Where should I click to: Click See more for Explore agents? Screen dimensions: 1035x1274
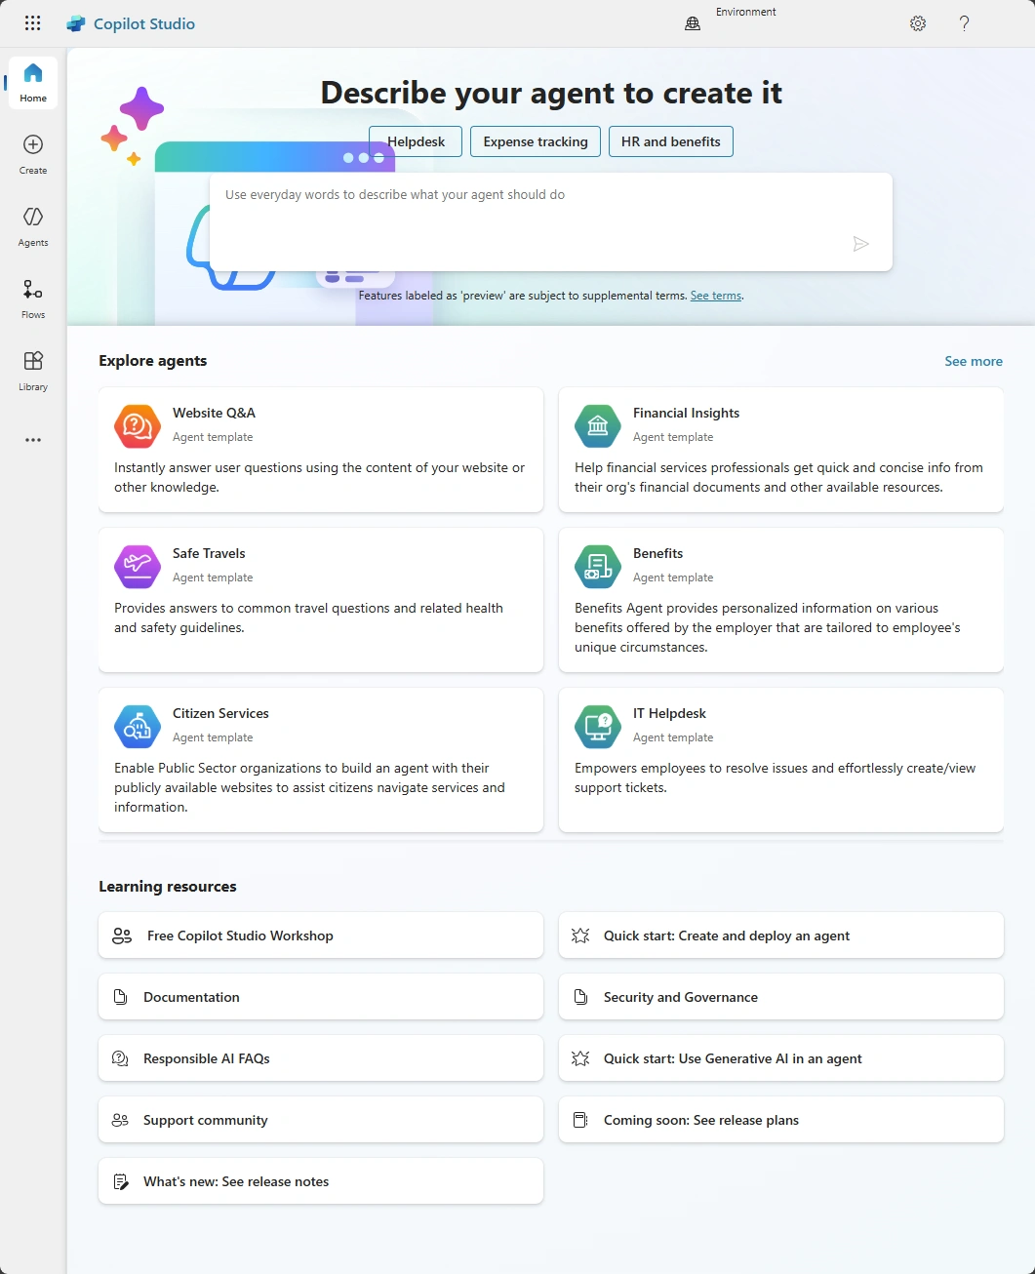pos(974,361)
